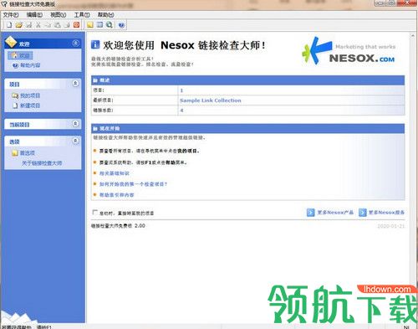Click the blue Help question-mark toolbar icon
The height and width of the screenshot is (329, 418).
(x=121, y=25)
